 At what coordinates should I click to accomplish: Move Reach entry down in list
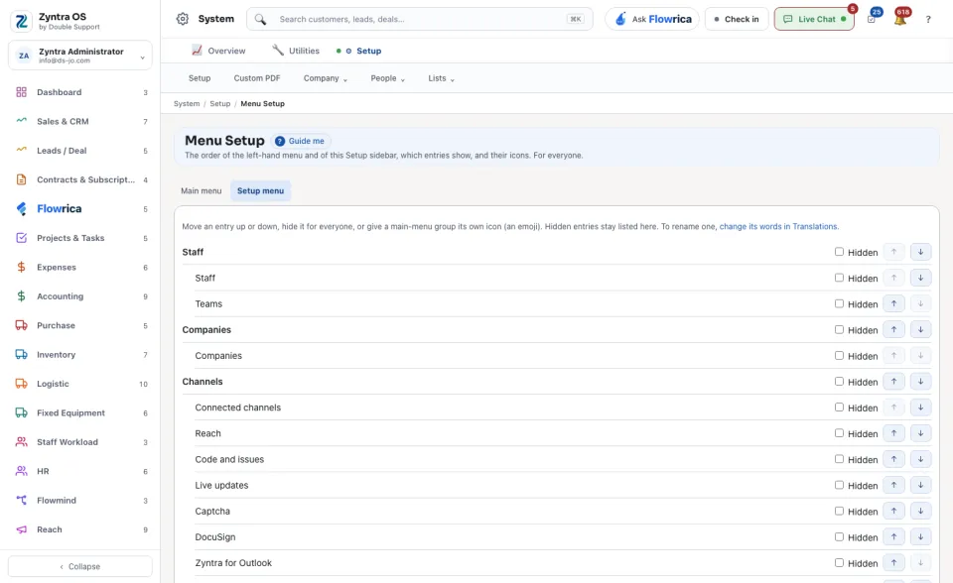[921, 433]
